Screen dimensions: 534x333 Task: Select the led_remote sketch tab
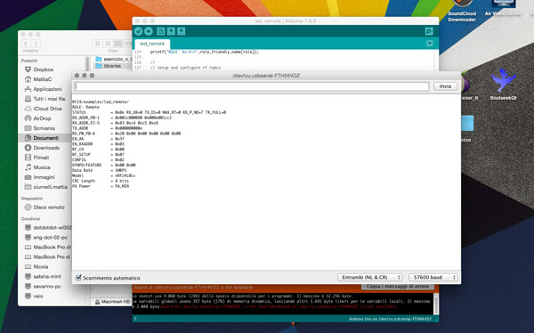(152, 44)
